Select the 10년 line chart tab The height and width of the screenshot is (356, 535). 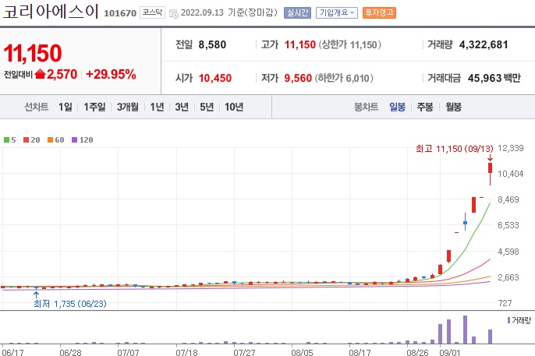(234, 107)
